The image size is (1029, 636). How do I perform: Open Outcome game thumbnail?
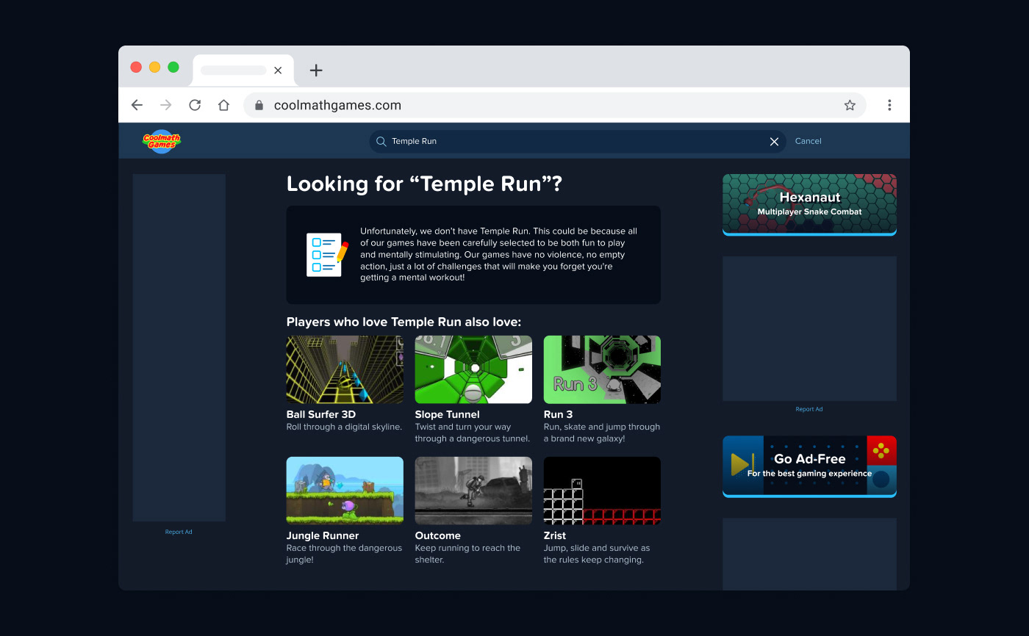(x=473, y=491)
